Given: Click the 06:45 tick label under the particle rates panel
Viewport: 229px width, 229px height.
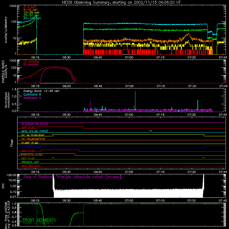Looking at the screenshot, I should (x=98, y=86).
